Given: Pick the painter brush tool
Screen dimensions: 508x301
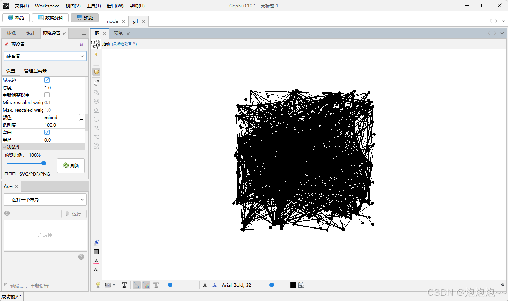Looking at the screenshot, I should click(x=96, y=92).
